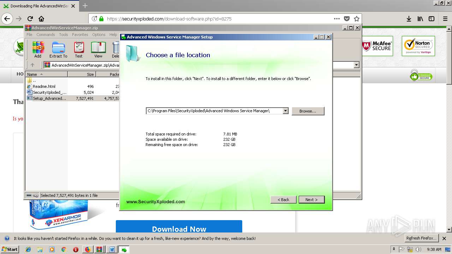Open WinRAR File menu
The height and width of the screenshot is (254, 452).
(29, 35)
